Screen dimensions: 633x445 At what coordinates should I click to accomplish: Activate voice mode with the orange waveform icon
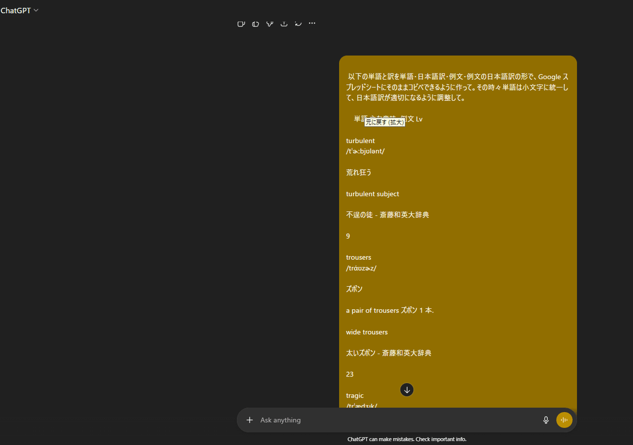pyautogui.click(x=564, y=420)
